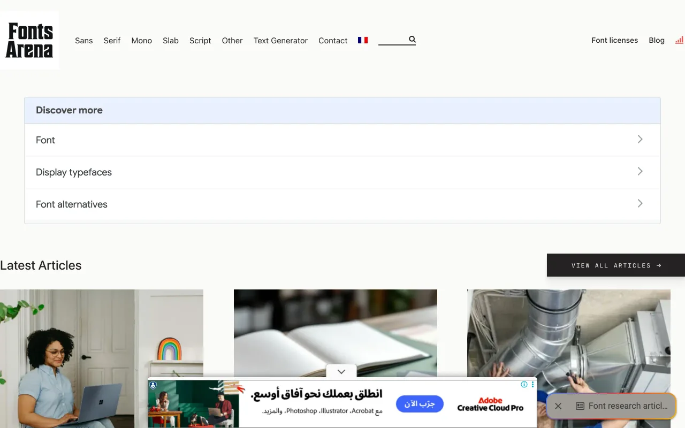Open the Fonts Arena home logo
This screenshot has width=685, height=428.
tap(29, 40)
